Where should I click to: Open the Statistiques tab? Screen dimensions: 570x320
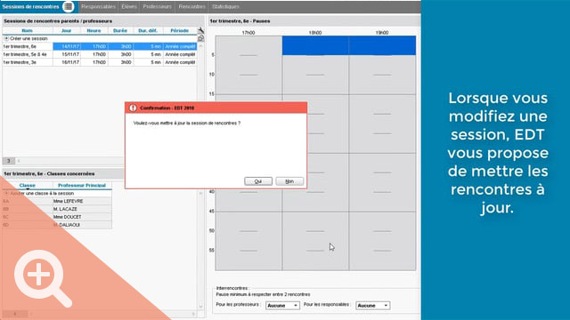[x=225, y=6]
